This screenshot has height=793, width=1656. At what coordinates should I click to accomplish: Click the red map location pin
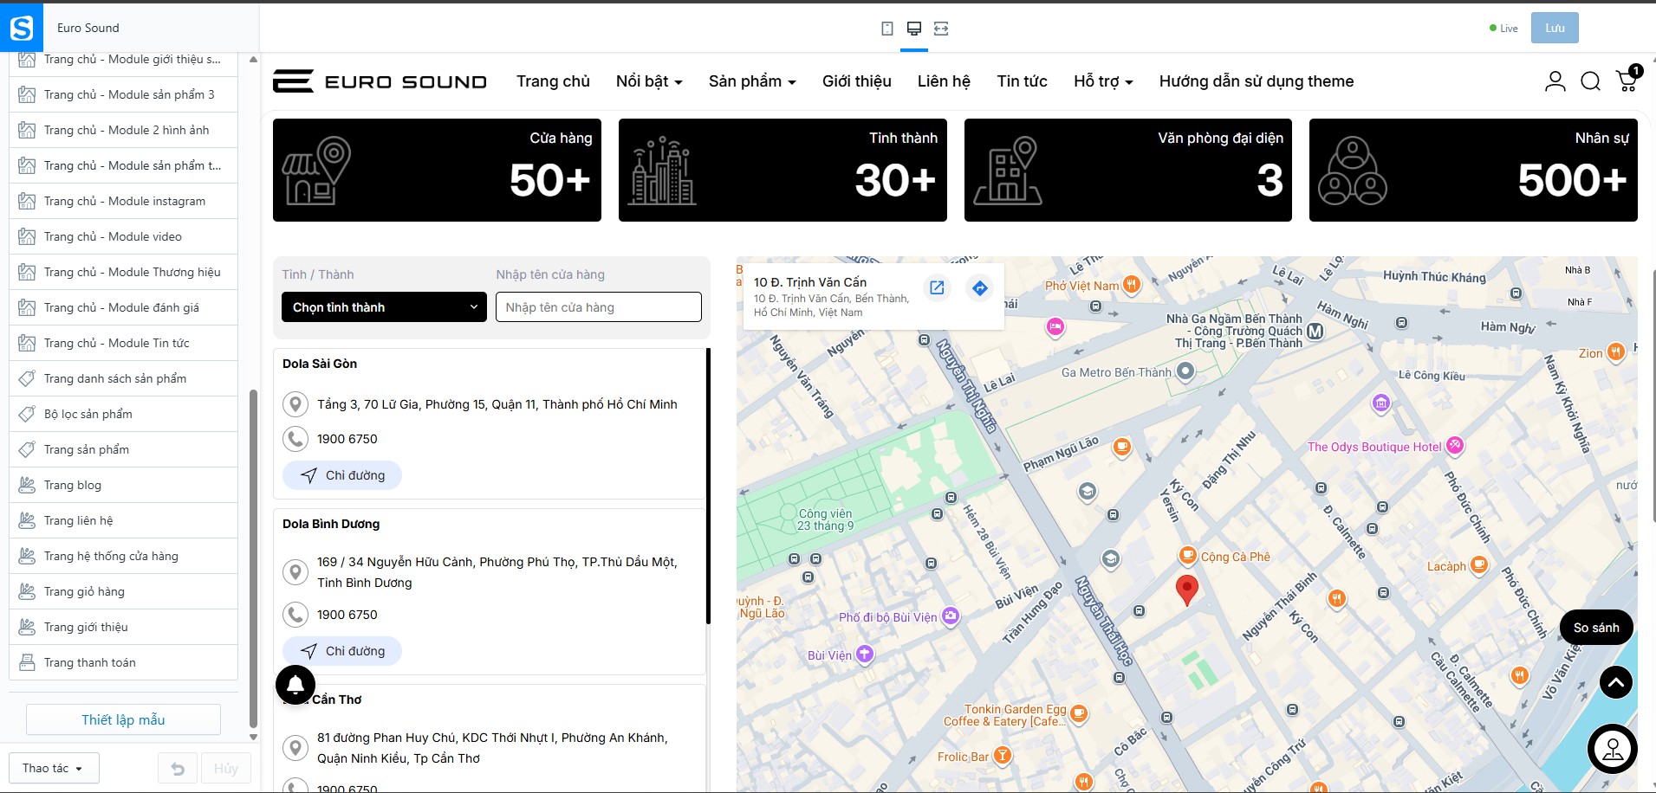pos(1186,590)
